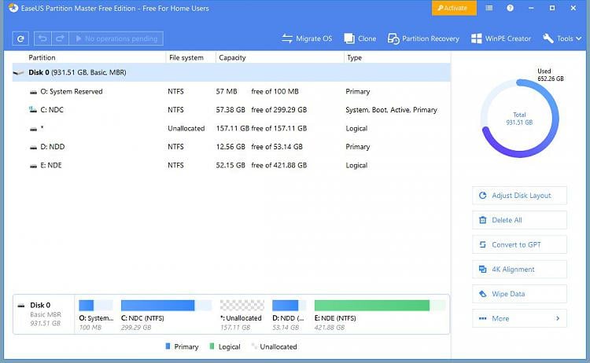Click the Partition Recovery icon

393,38
